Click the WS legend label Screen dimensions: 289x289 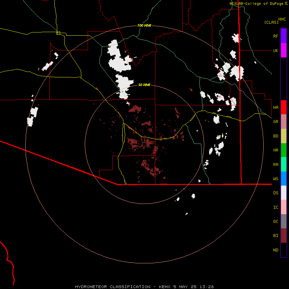[x=276, y=179]
